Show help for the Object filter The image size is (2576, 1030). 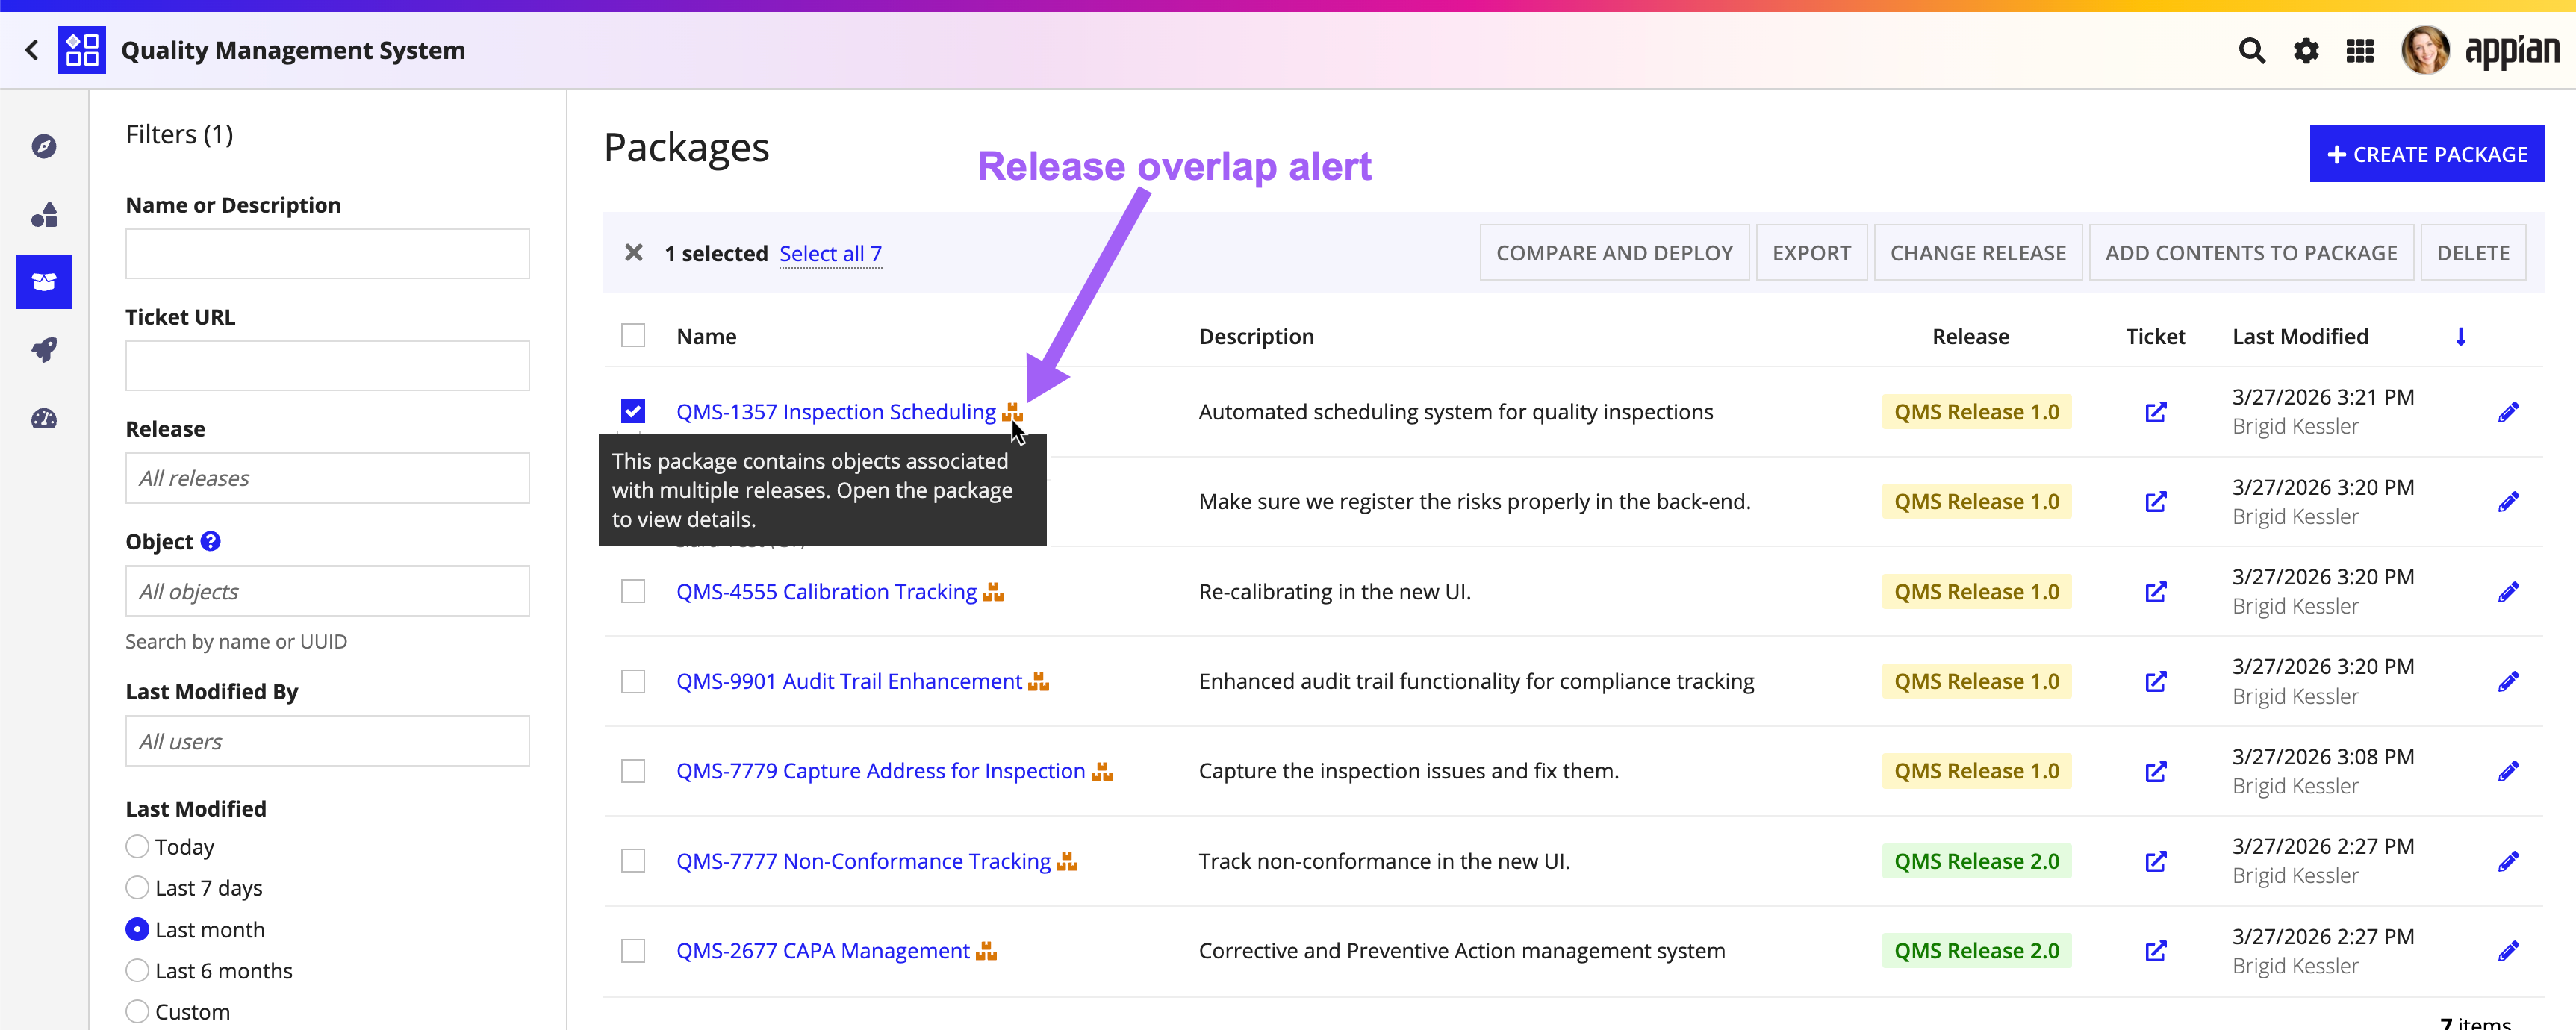pos(210,541)
